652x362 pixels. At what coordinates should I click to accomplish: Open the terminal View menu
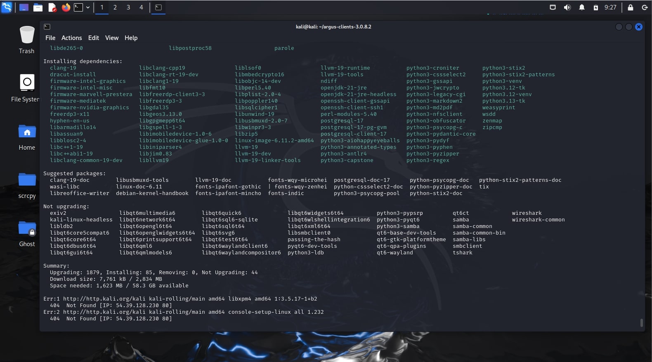112,38
